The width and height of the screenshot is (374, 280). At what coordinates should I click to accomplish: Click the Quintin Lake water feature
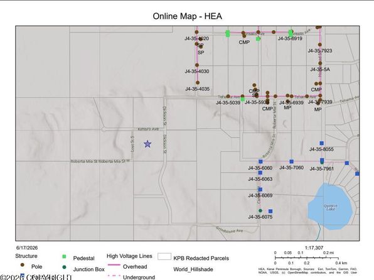[x=330, y=207]
